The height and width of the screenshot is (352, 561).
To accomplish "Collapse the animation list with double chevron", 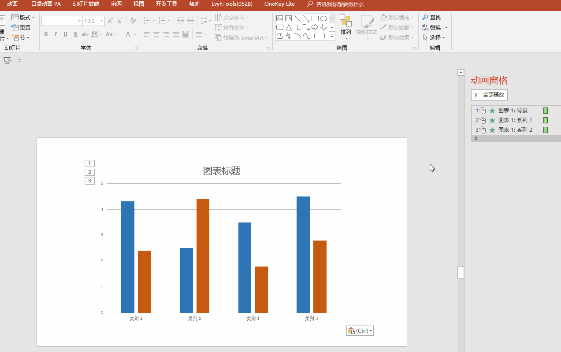I will 476,139.
